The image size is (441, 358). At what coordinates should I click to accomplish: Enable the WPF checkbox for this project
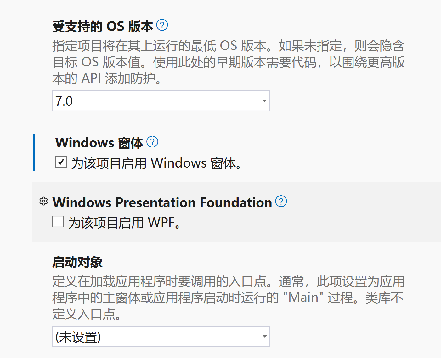[x=58, y=221]
